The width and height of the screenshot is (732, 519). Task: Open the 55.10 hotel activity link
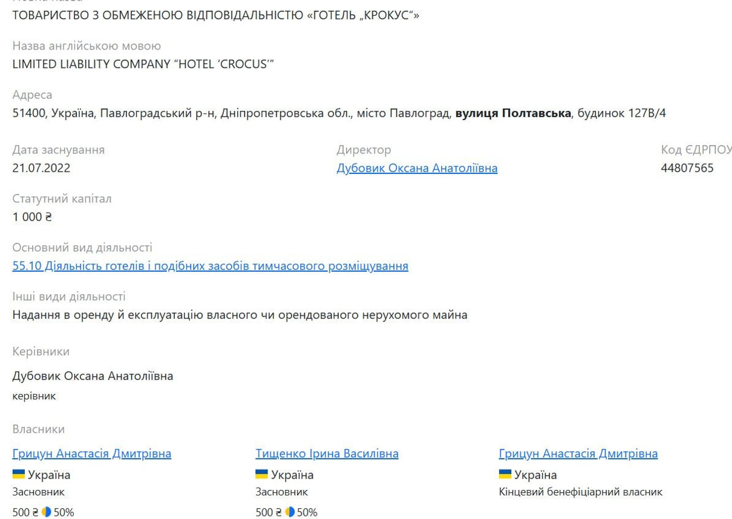pyautogui.click(x=210, y=266)
